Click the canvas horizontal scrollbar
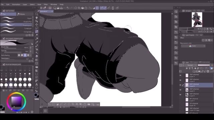Screen dimensions: 214x120 136,107
